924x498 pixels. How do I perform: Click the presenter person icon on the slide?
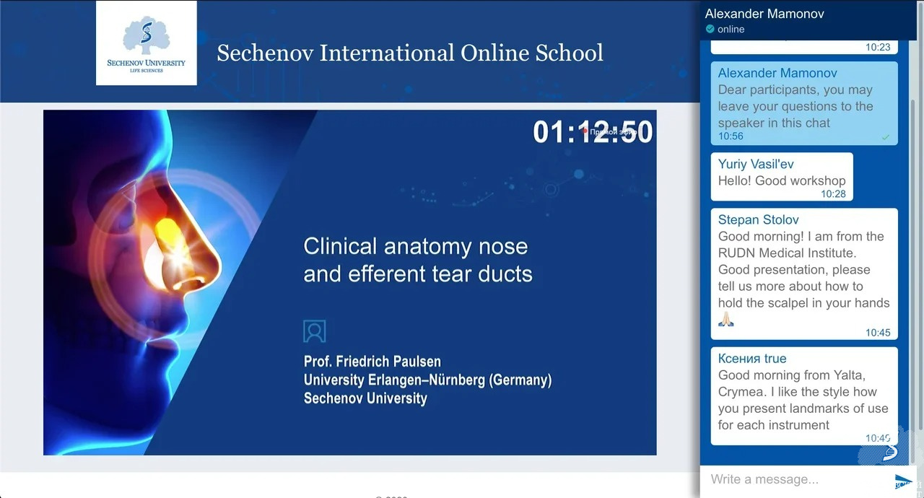(x=315, y=331)
